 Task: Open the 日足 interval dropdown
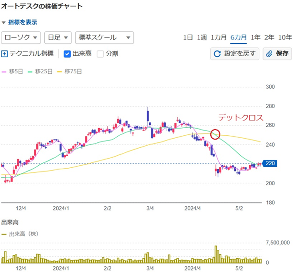coord(58,38)
